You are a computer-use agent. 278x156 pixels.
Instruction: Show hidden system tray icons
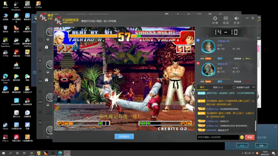click(242, 153)
